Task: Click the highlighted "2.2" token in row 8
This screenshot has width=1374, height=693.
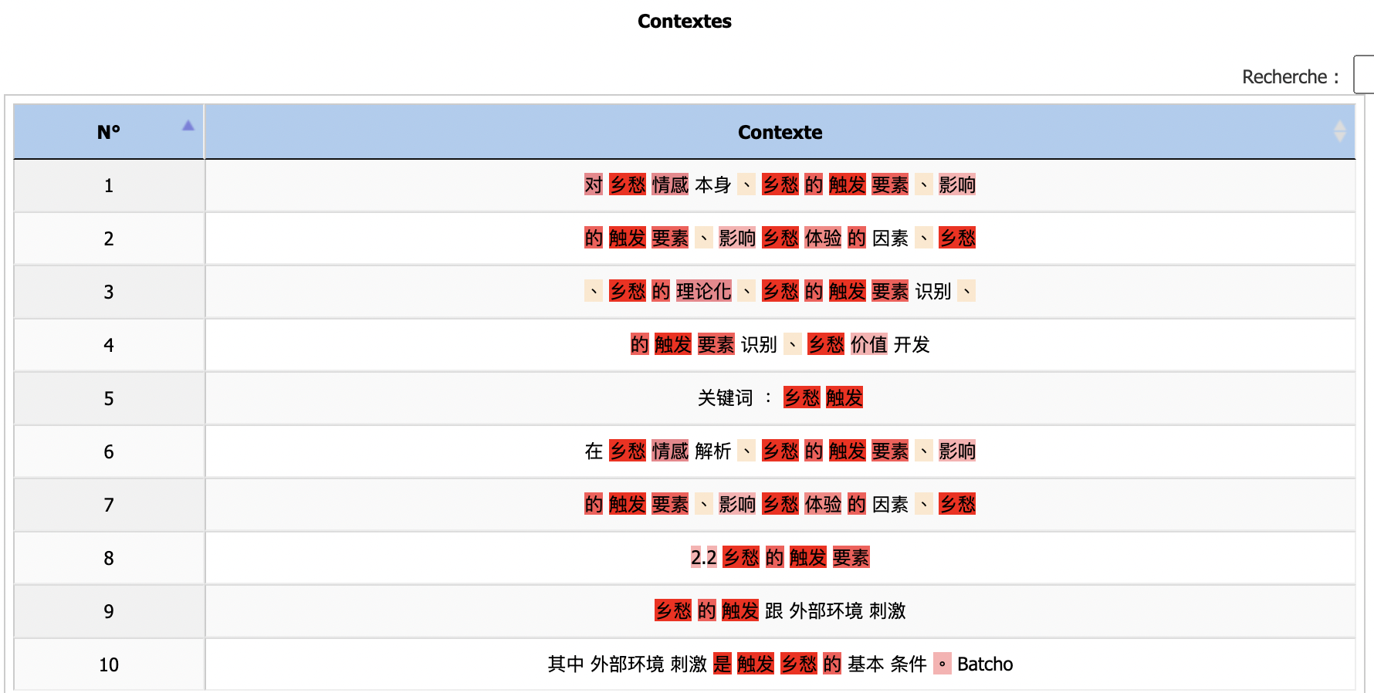Action: point(703,558)
